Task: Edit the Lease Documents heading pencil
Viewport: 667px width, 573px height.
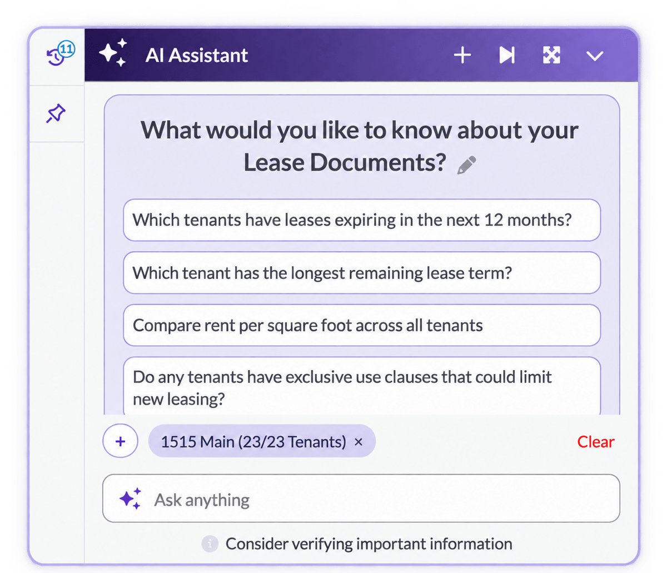Action: (x=466, y=165)
